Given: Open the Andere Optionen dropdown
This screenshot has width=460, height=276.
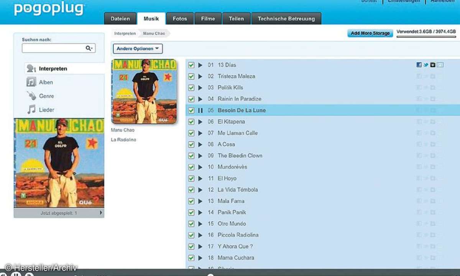Looking at the screenshot, I should point(138,49).
